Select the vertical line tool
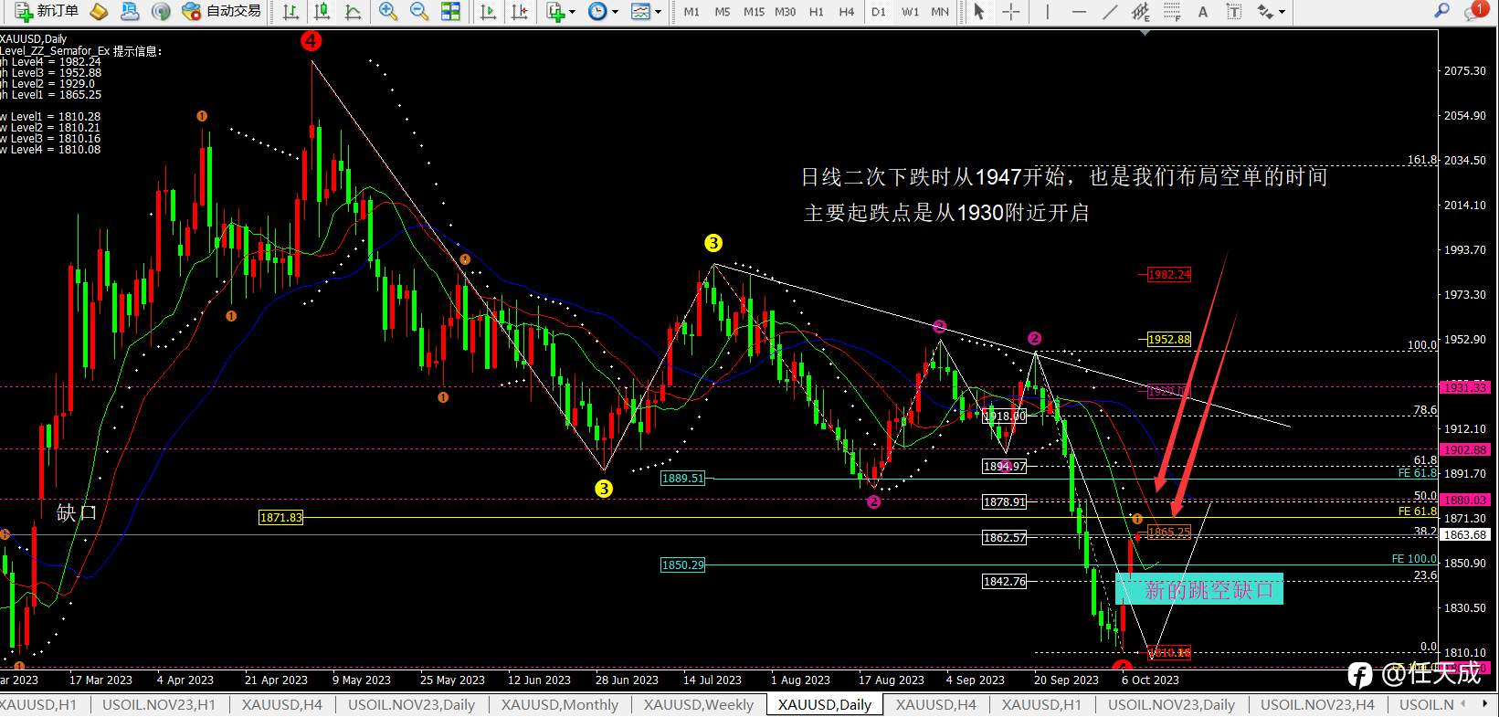 coord(1047,11)
